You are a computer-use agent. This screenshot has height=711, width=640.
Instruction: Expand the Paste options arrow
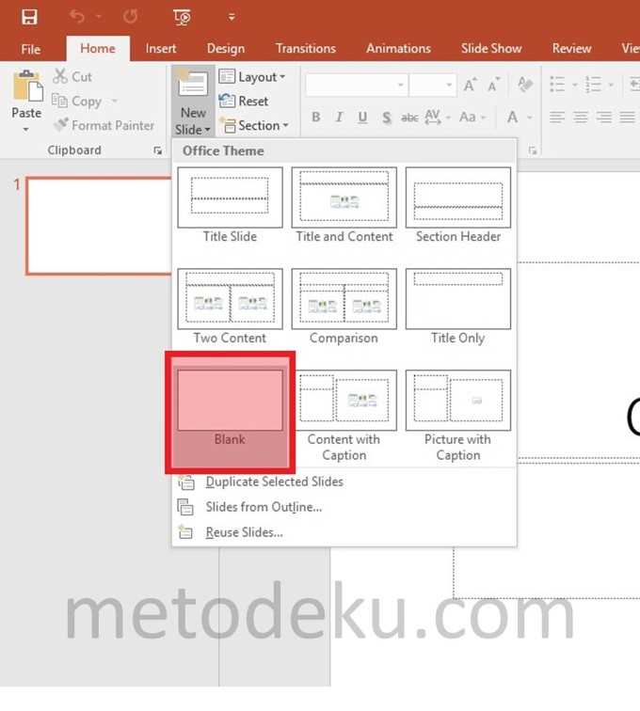point(26,130)
